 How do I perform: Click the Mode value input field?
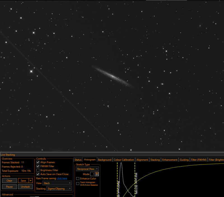point(93,174)
